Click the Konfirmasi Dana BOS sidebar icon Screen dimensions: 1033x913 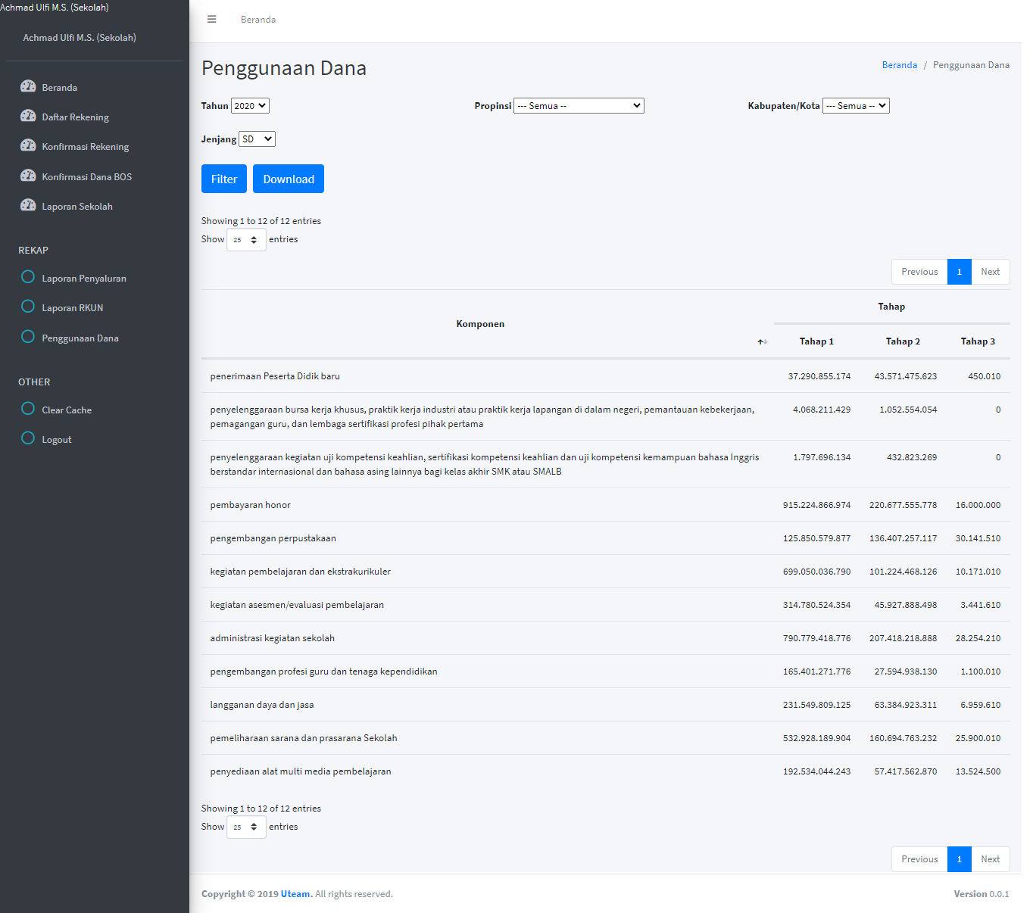tap(28, 175)
